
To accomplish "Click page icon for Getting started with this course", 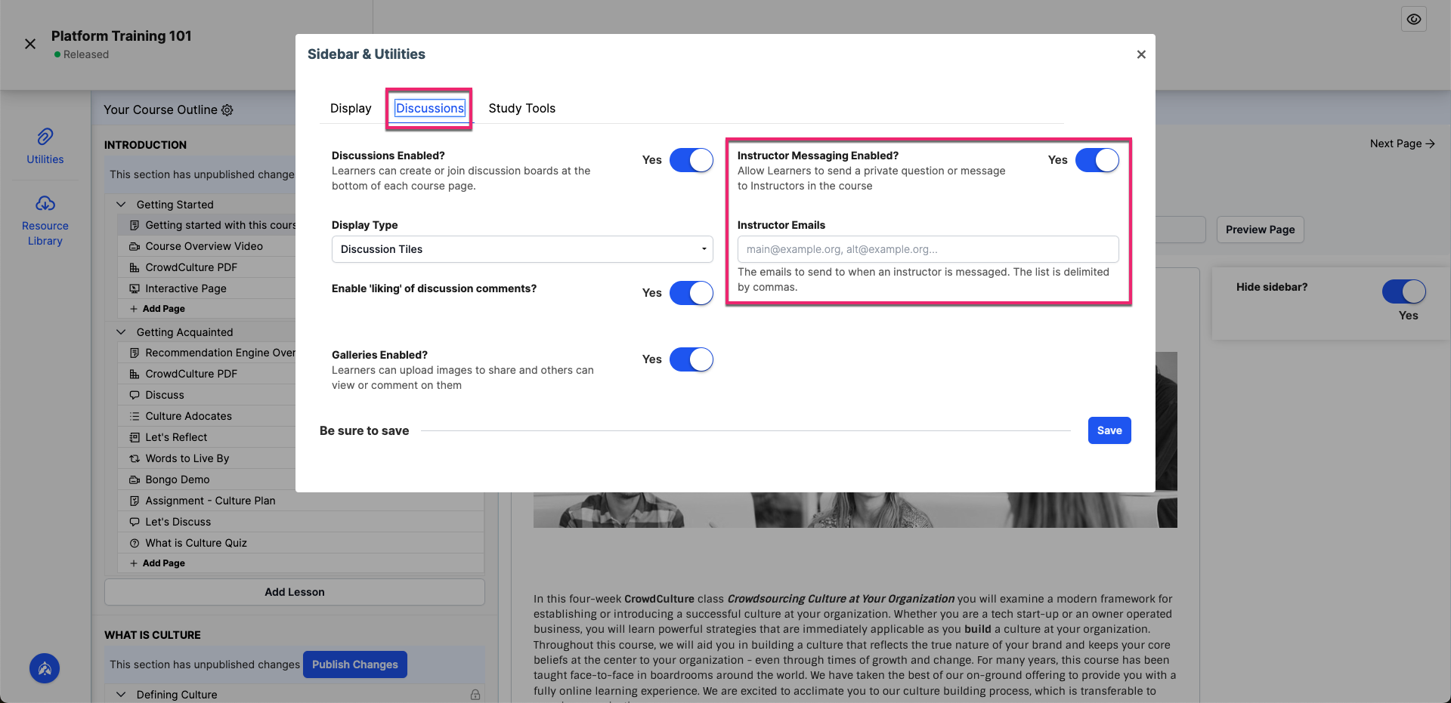I will coord(135,225).
